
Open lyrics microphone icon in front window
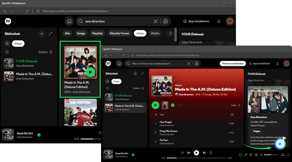[x=246, y=155]
